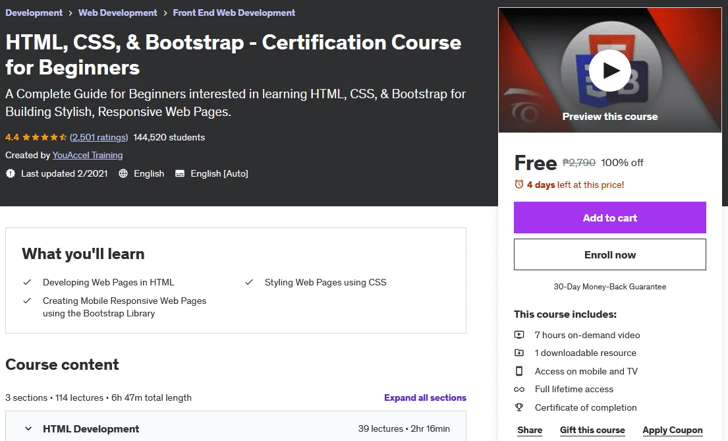Open Development breadcrumb link
Screen dimensions: 728x441
(34, 13)
